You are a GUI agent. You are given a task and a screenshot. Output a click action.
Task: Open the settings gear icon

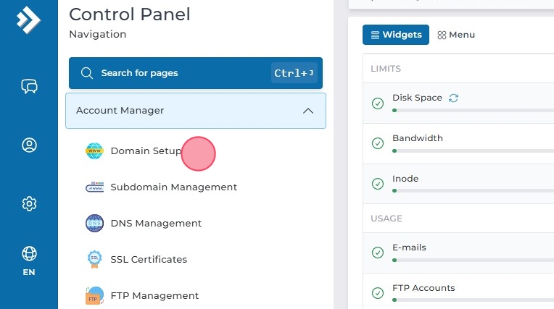(29, 204)
